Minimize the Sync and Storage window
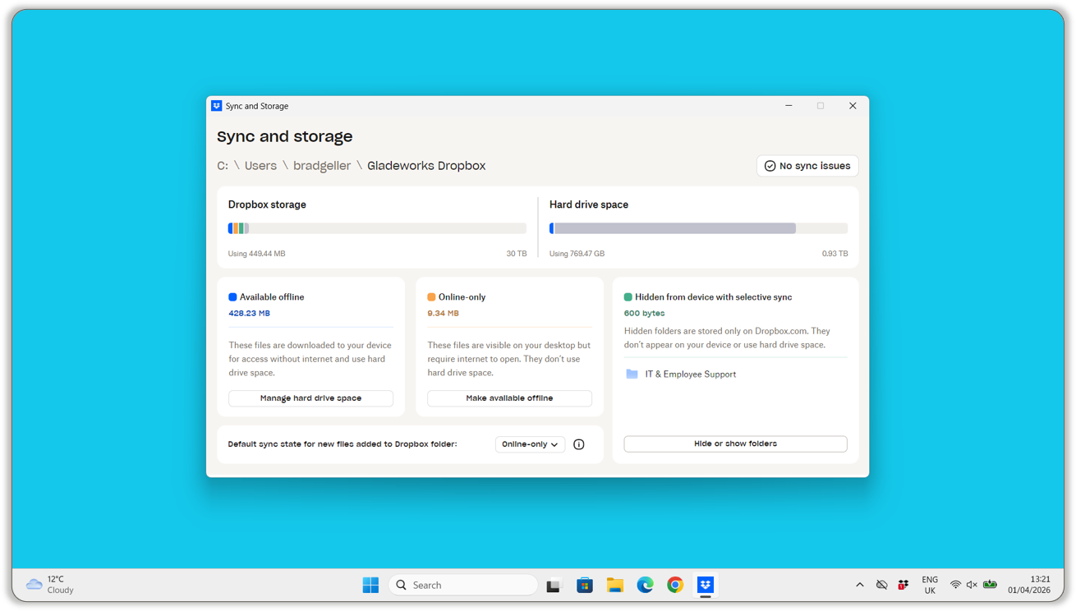The height and width of the screenshot is (611, 1076). tap(789, 106)
